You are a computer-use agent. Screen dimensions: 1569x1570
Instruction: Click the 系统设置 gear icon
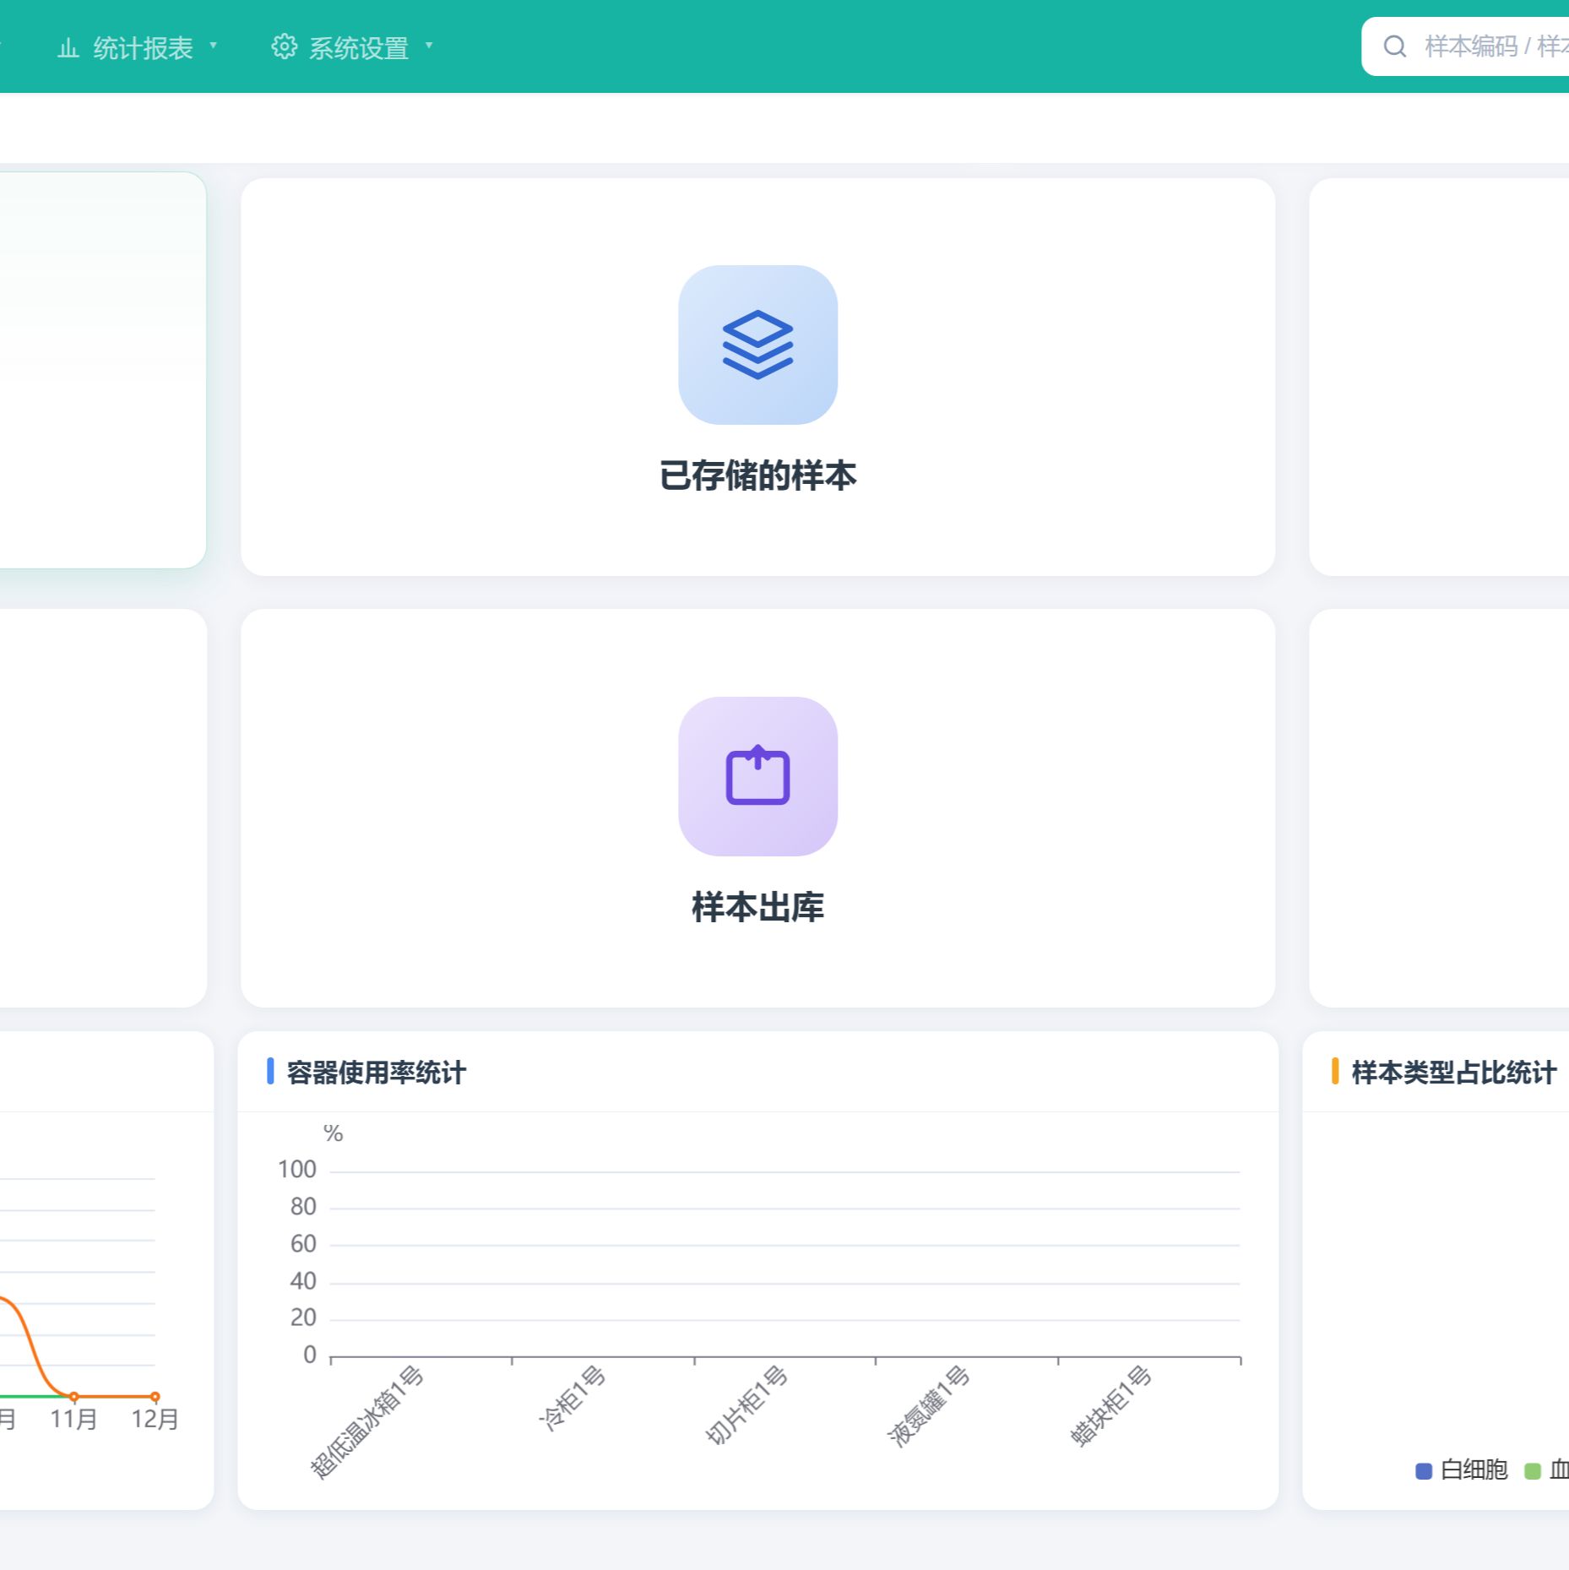click(x=284, y=46)
